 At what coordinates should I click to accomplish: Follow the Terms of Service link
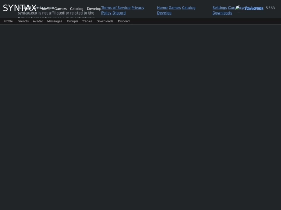tap(116, 8)
